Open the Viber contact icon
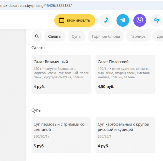This screenshot has width=163, height=161. [140, 20]
